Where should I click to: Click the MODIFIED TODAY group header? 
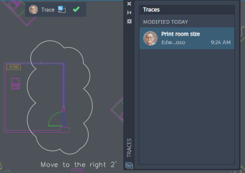[166, 22]
